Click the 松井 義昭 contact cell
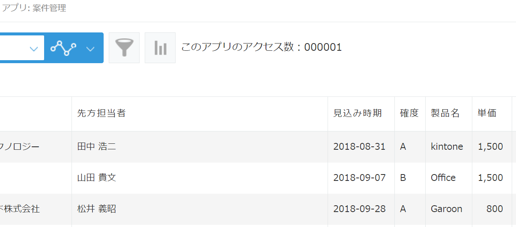 (97, 209)
